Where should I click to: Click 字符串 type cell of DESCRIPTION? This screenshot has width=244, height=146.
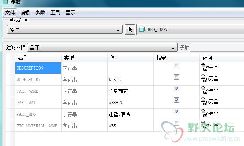click(x=84, y=68)
